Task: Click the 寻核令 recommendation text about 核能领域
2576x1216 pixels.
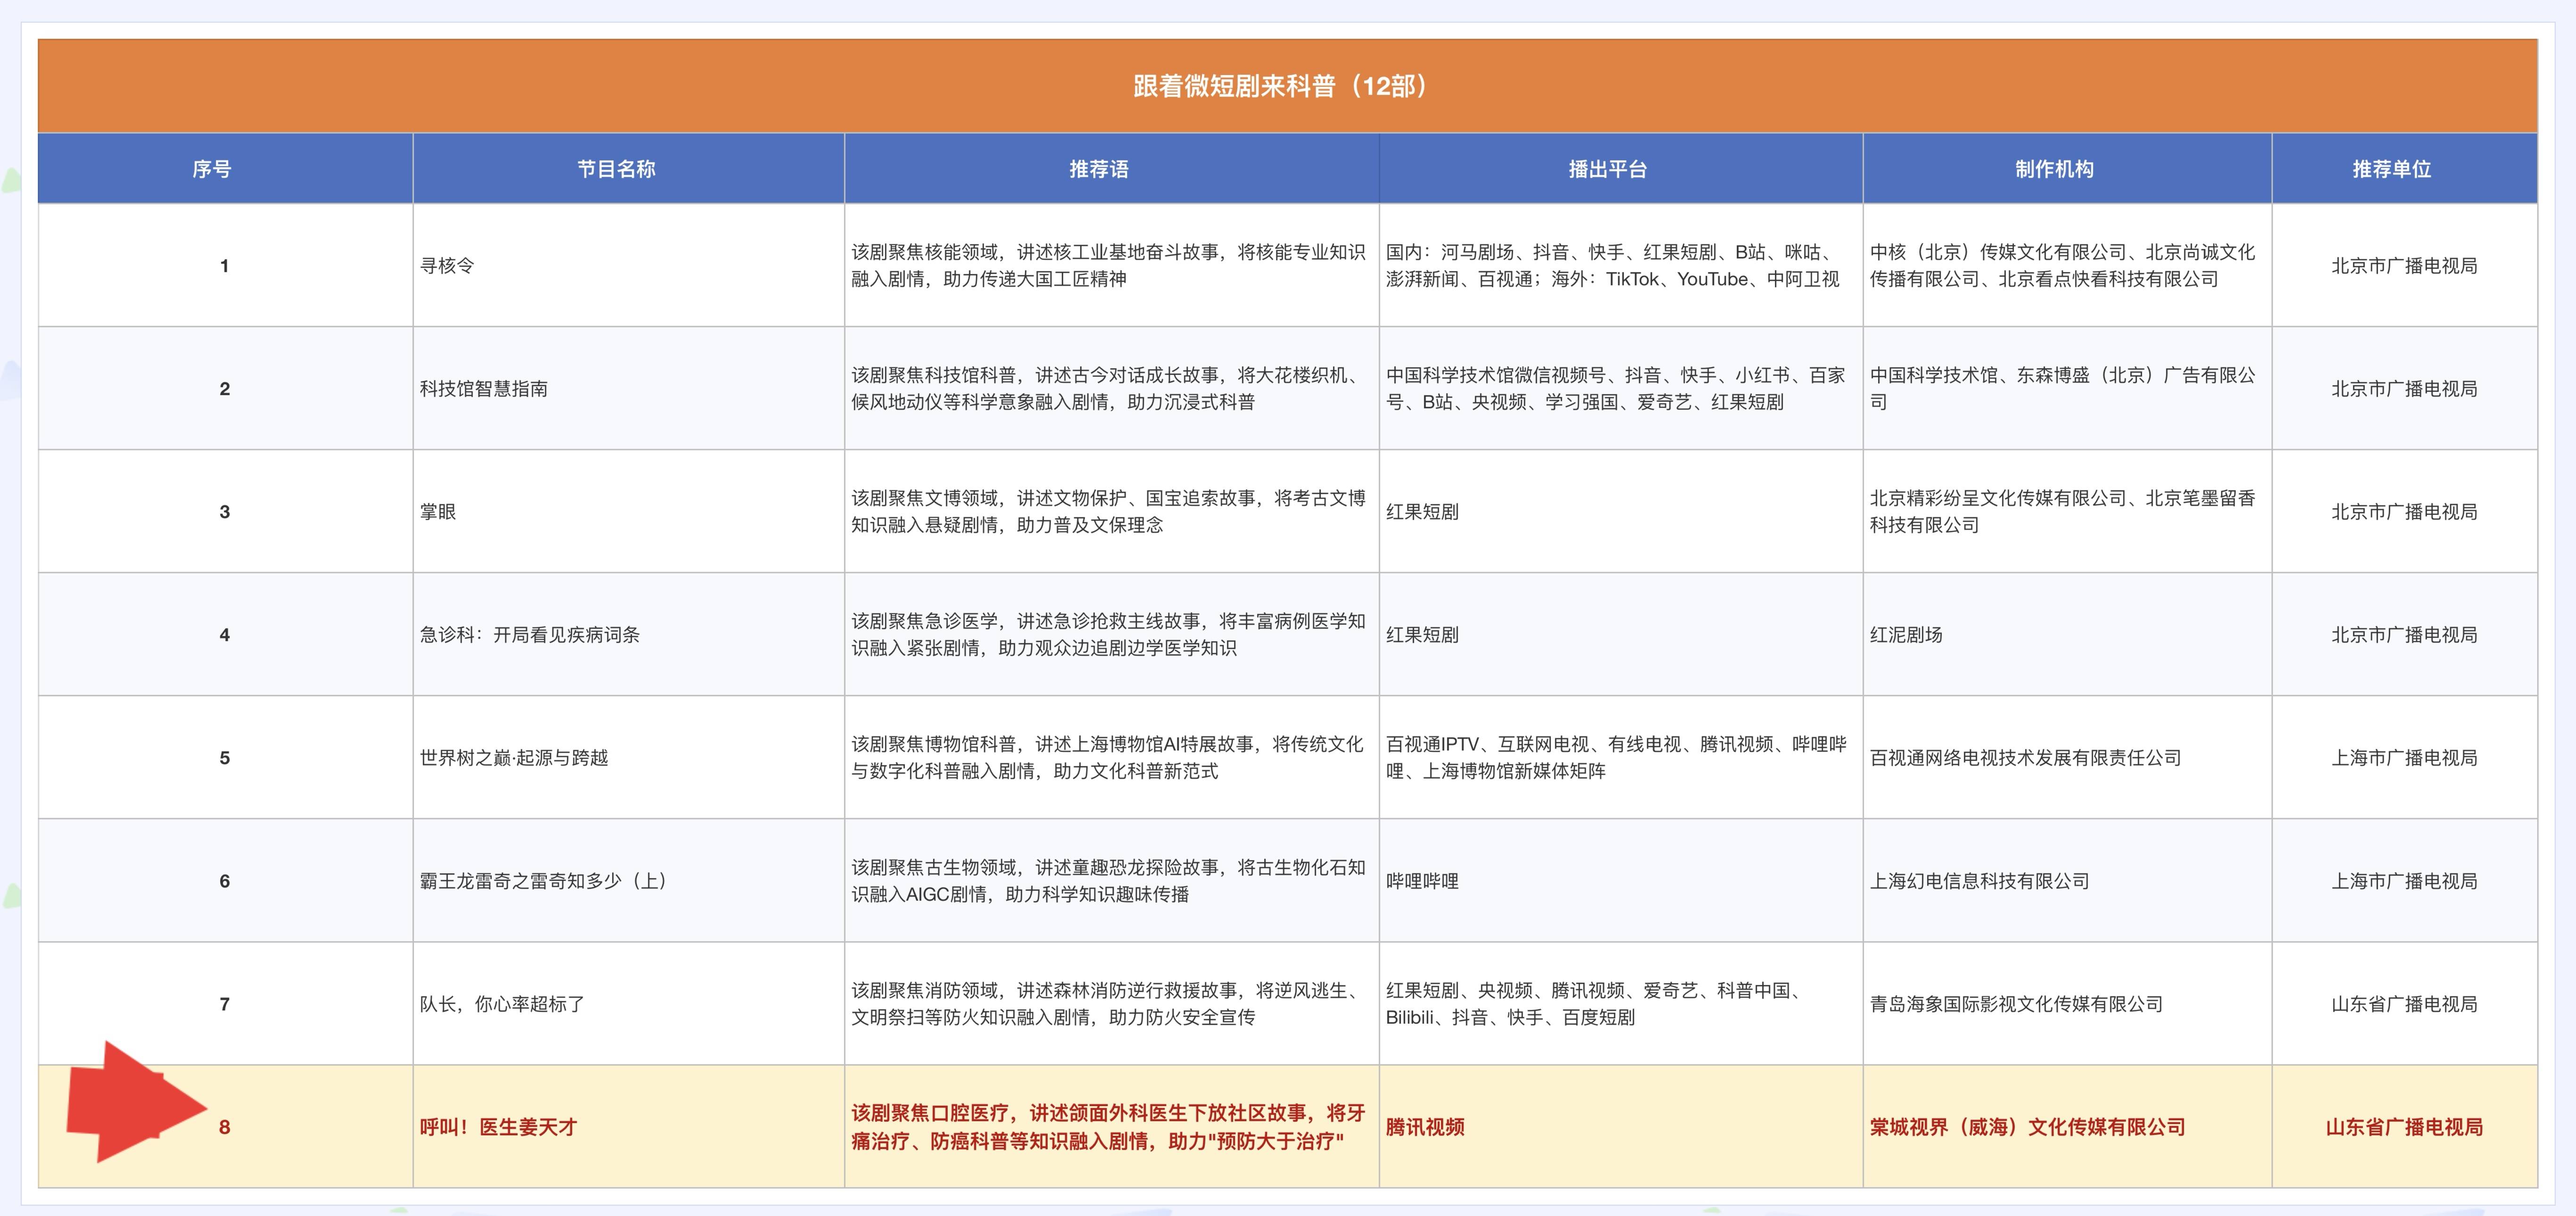Action: tap(1108, 266)
